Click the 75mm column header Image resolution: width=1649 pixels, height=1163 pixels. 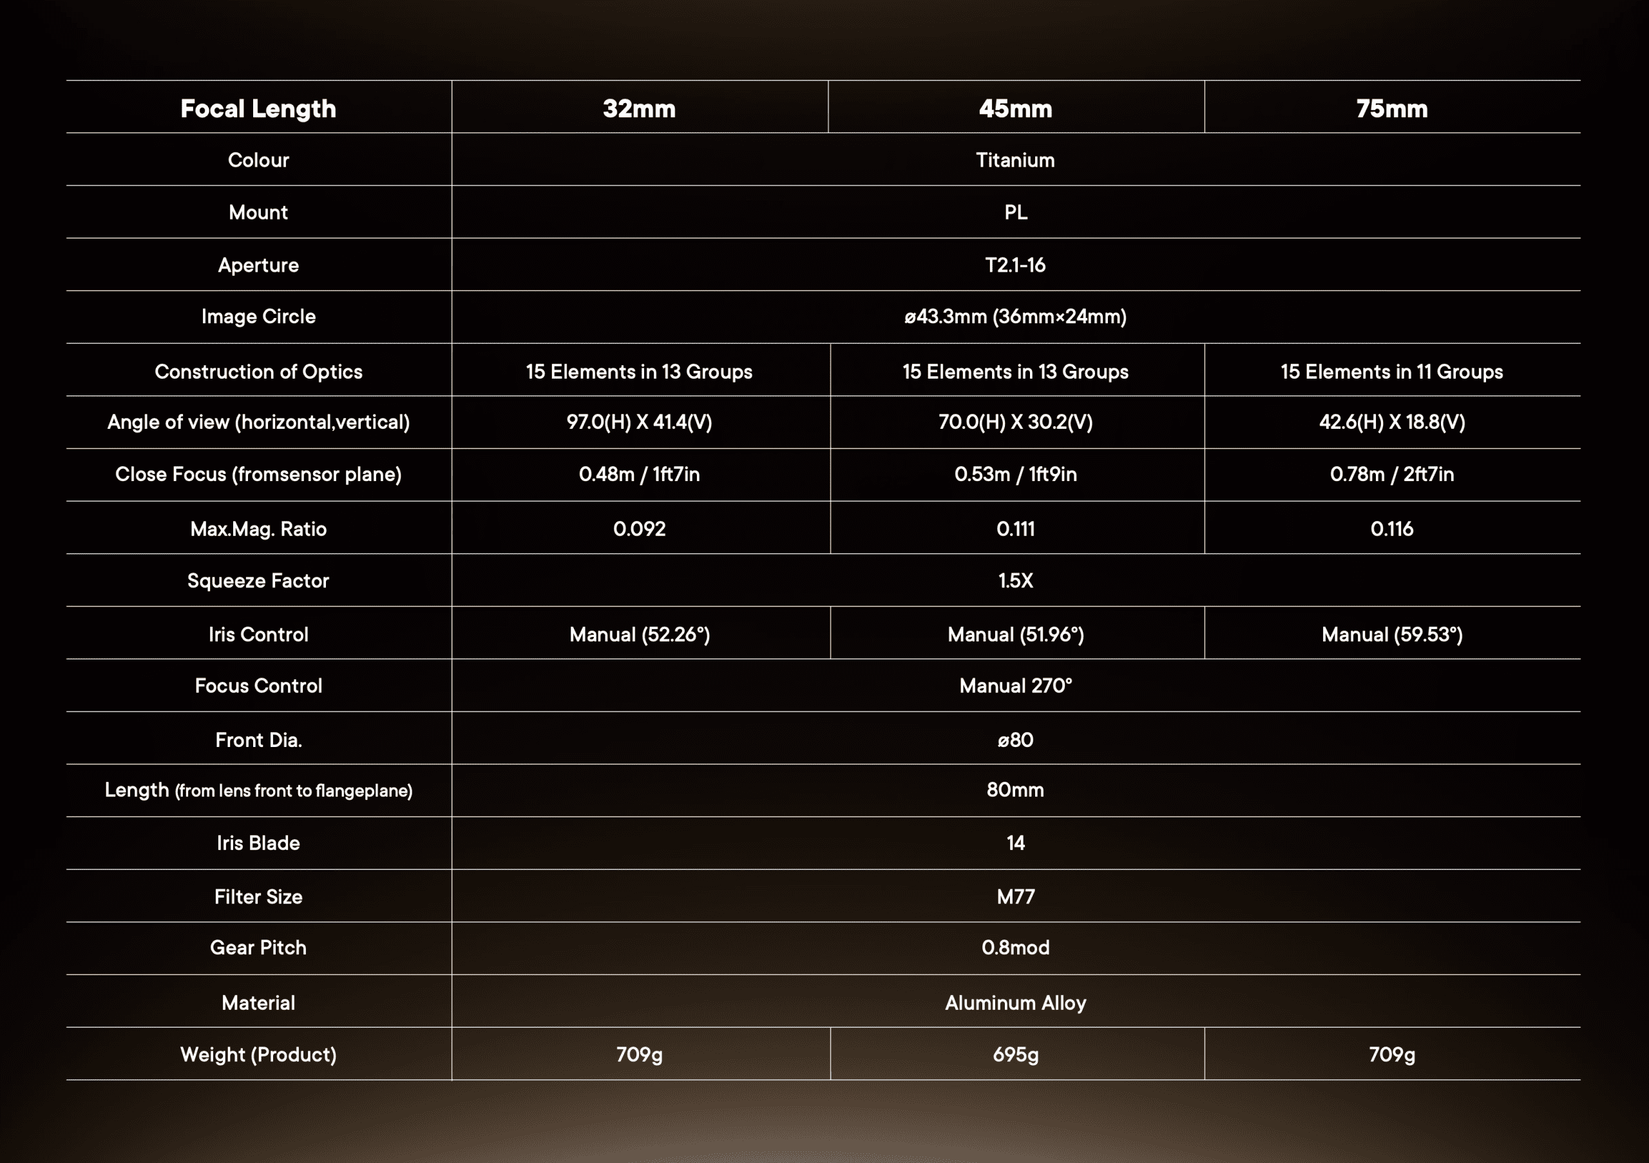(x=1391, y=108)
